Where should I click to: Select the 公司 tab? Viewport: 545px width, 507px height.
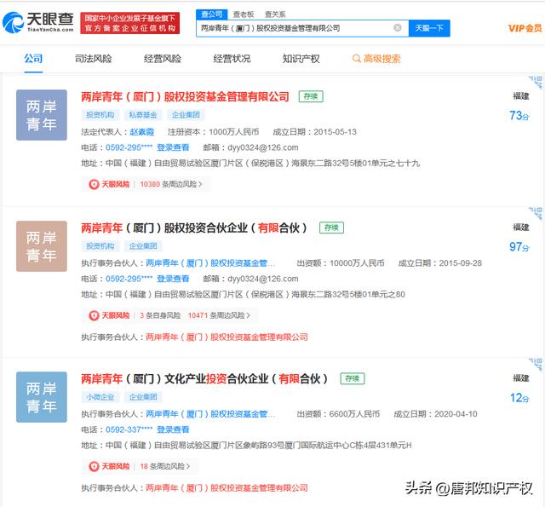(33, 59)
